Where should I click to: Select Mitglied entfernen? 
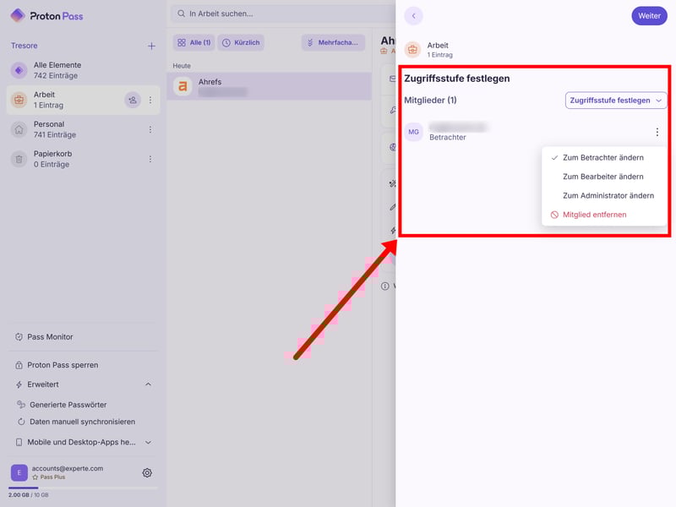[594, 215]
